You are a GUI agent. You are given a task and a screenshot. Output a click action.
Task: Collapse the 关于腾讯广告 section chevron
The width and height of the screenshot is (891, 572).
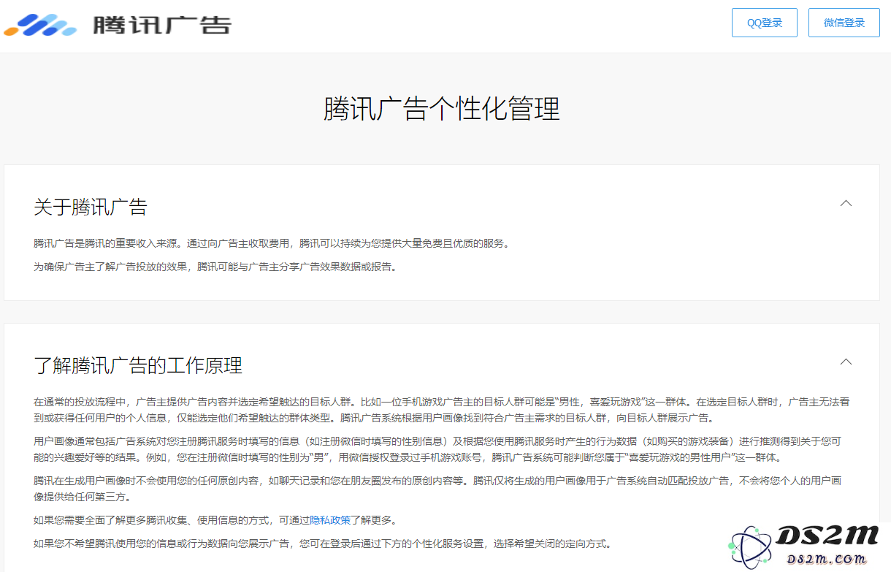click(846, 204)
